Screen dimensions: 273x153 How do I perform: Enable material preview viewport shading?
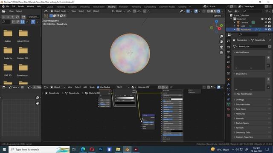pyautogui.click(x=215, y=11)
